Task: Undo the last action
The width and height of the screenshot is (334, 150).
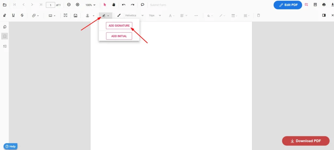Action: coord(124,5)
